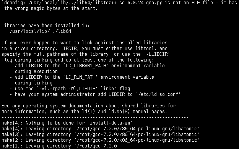Click the 'Libraries have been installed in:' line

click(x=46, y=26)
